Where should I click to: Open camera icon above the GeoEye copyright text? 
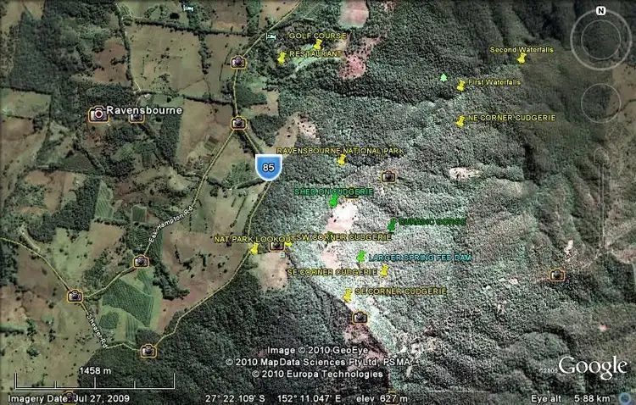pos(360,318)
